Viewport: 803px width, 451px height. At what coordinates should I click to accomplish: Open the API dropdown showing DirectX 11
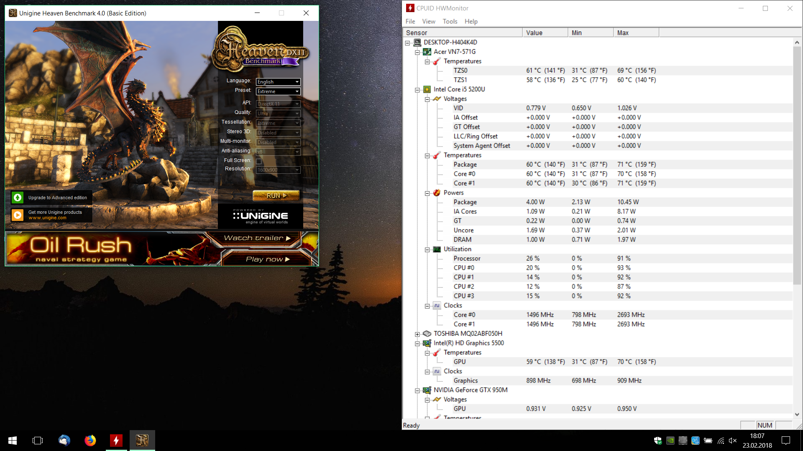click(x=278, y=104)
